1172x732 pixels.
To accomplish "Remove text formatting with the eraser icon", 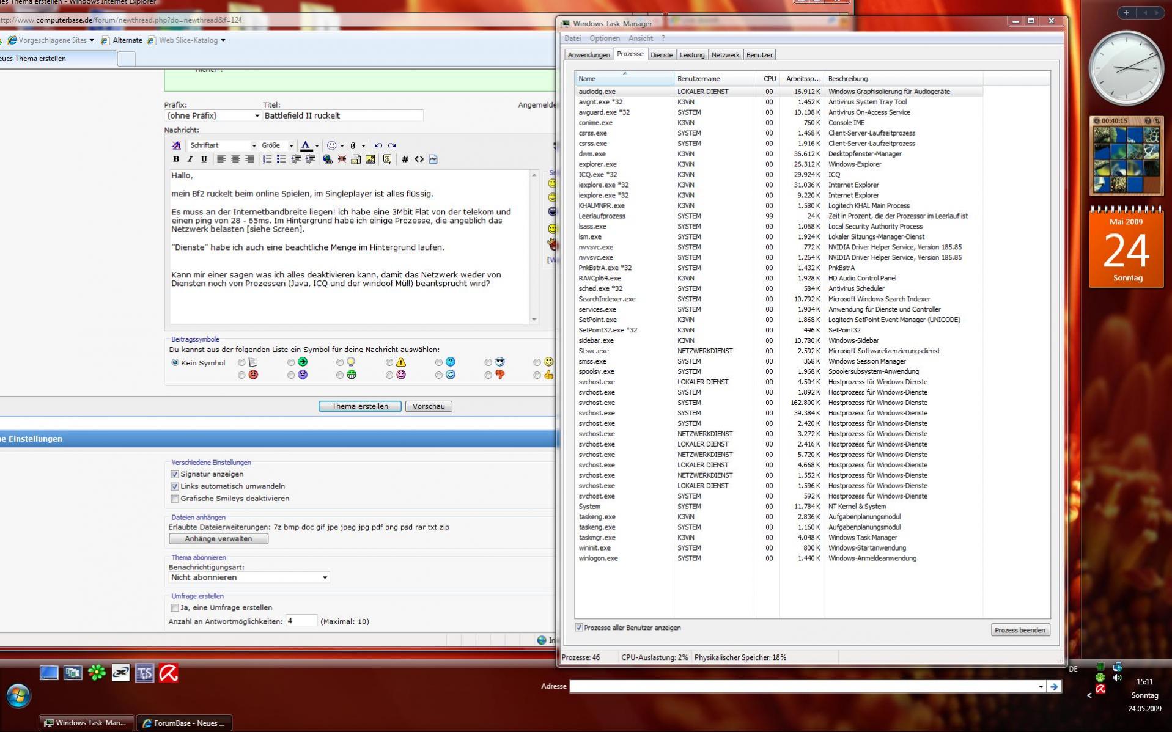I will point(176,145).
